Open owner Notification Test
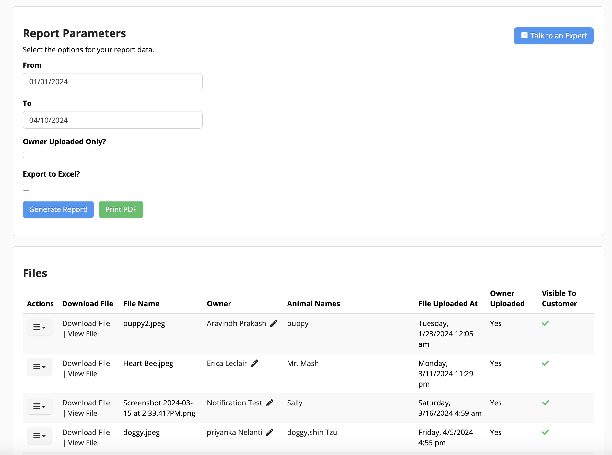Screen dimensions: 612x455 (234, 403)
